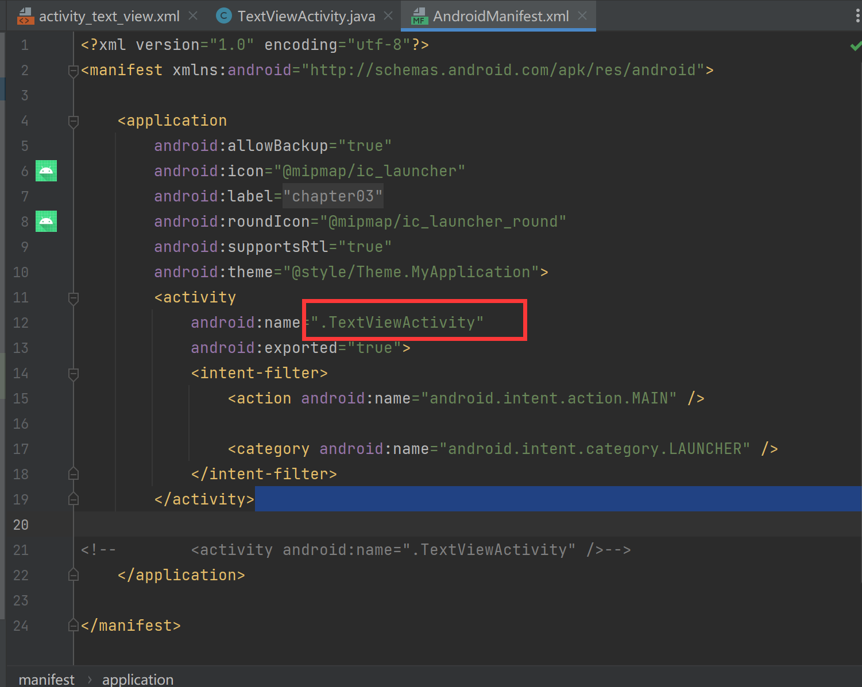Switch to activity_text_view.xml tab
862x687 pixels.
pos(109,16)
